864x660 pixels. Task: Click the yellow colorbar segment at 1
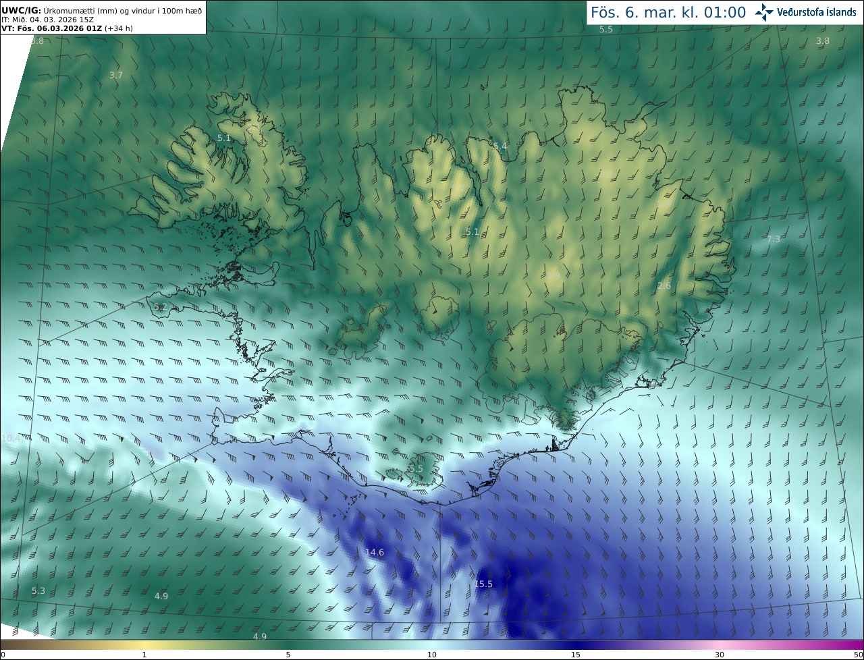pos(144,644)
